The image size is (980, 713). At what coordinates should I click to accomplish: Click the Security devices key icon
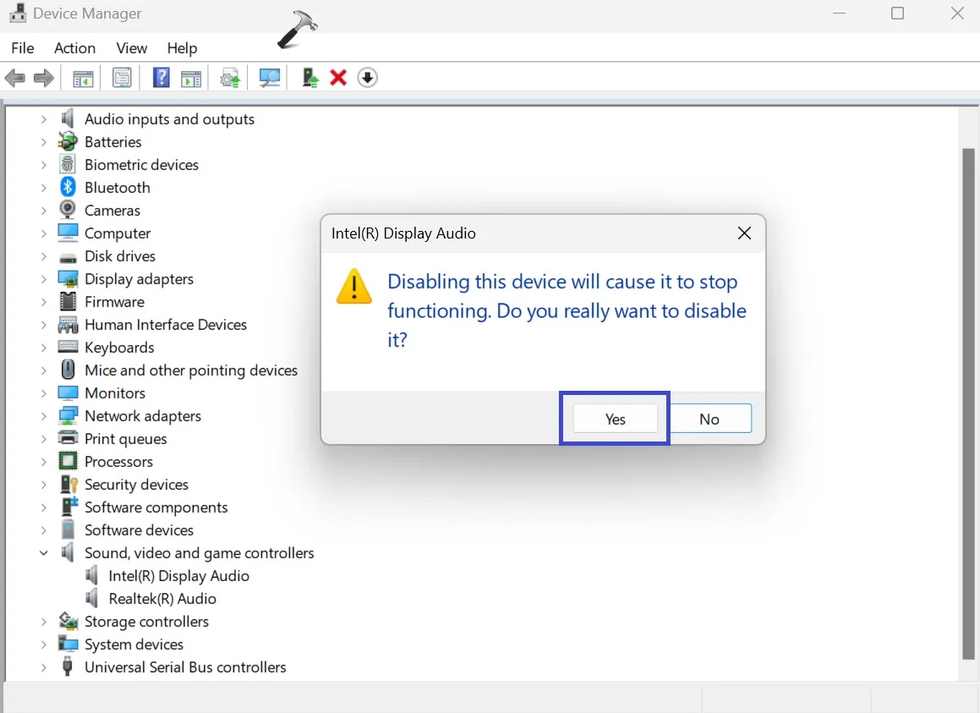(x=68, y=484)
